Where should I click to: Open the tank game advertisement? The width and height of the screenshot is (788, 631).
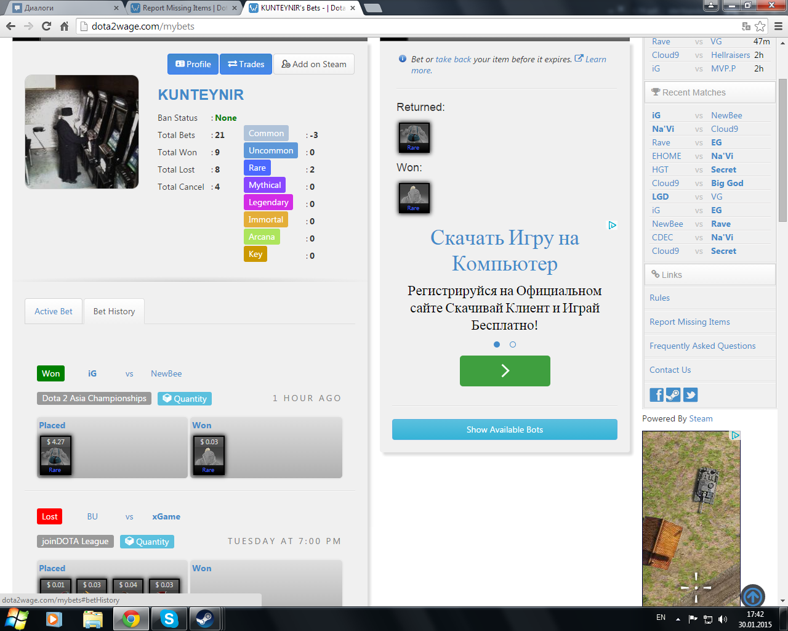click(x=691, y=518)
